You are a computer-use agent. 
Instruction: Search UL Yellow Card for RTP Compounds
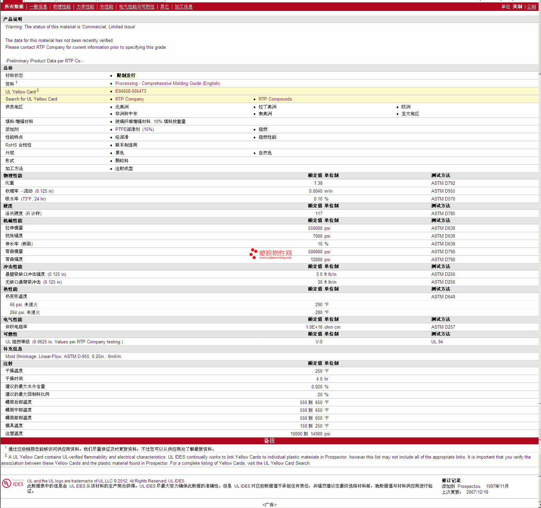[x=275, y=99]
